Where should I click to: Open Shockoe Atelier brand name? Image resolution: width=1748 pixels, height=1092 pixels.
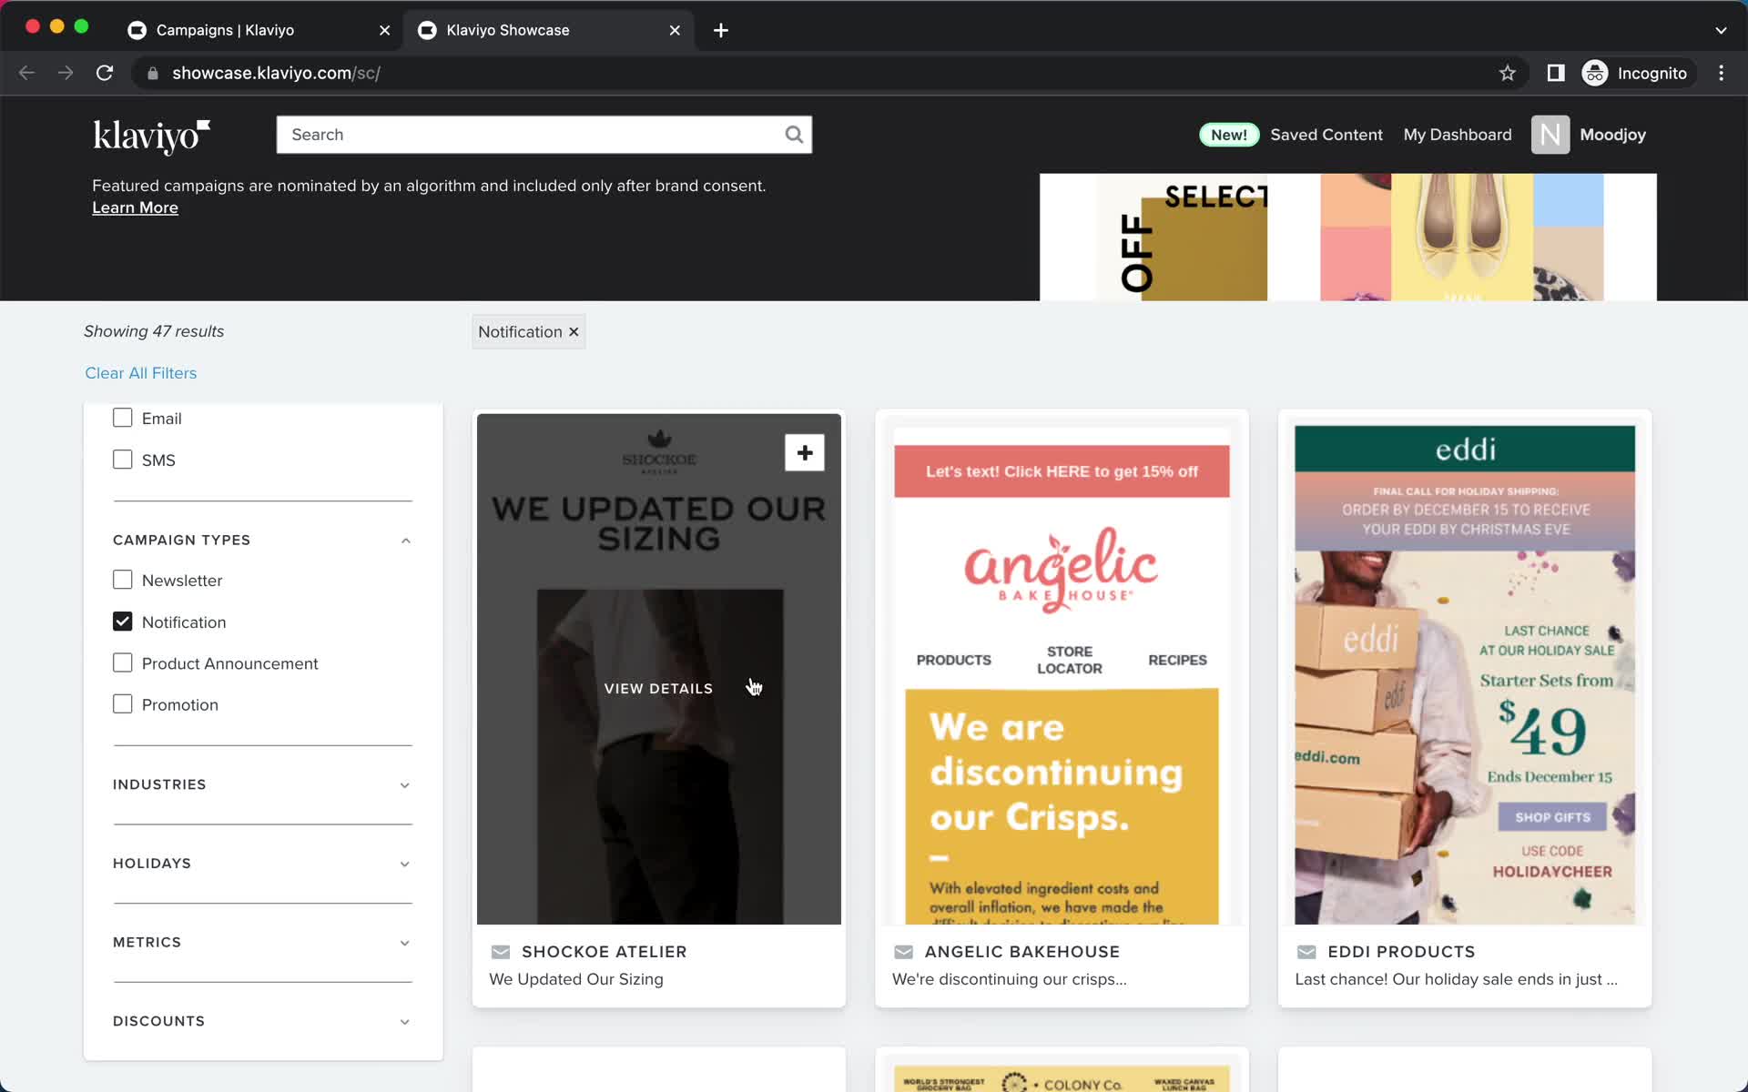click(605, 952)
